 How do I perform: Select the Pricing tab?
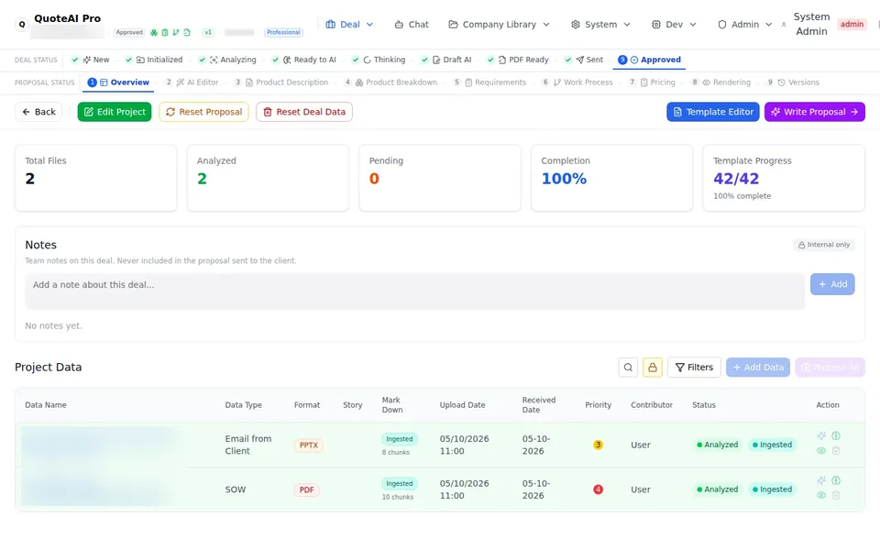click(652, 82)
